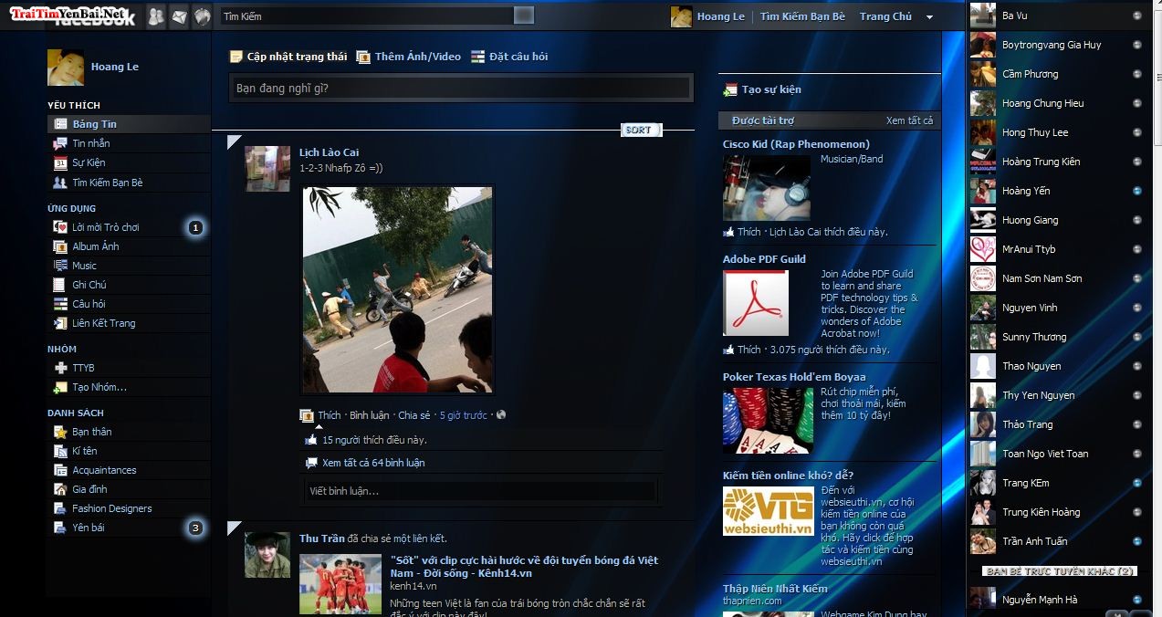Image resolution: width=1162 pixels, height=617 pixels.
Task: Click Xem tất cả beside Được tài trợ
Action: click(x=909, y=120)
